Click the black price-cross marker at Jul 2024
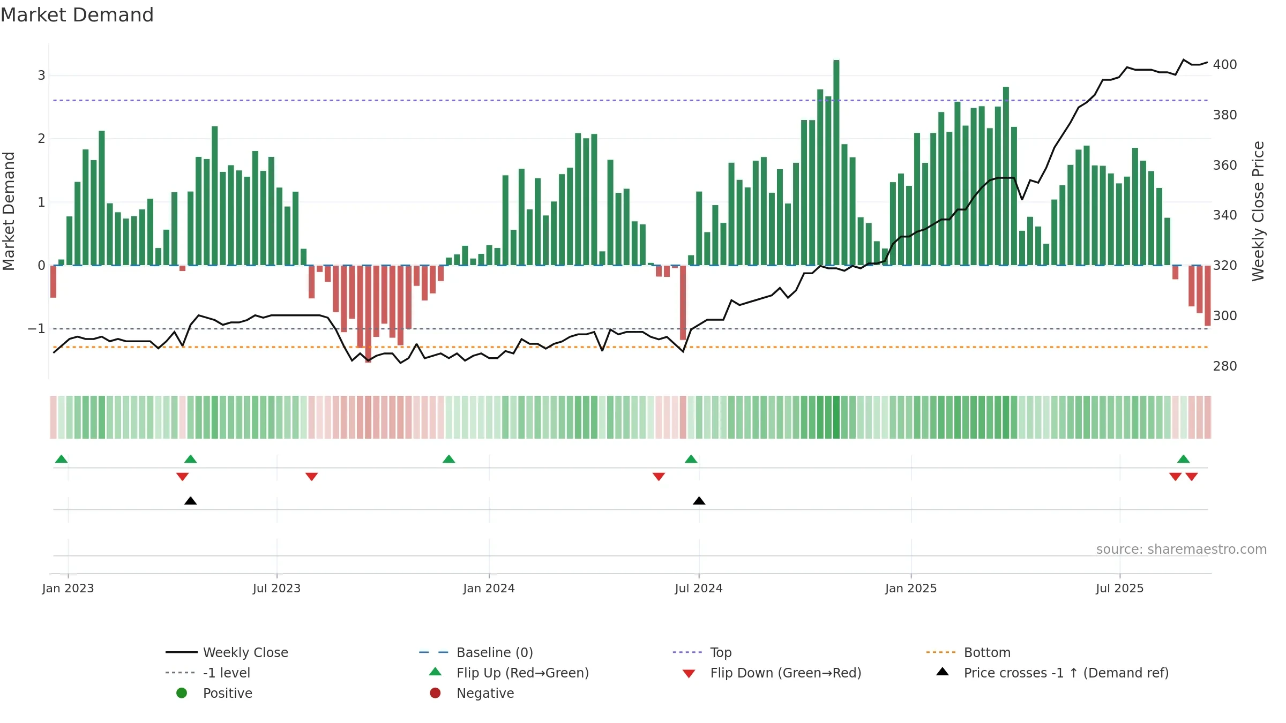Screen dimensions: 1286x723 pos(699,501)
